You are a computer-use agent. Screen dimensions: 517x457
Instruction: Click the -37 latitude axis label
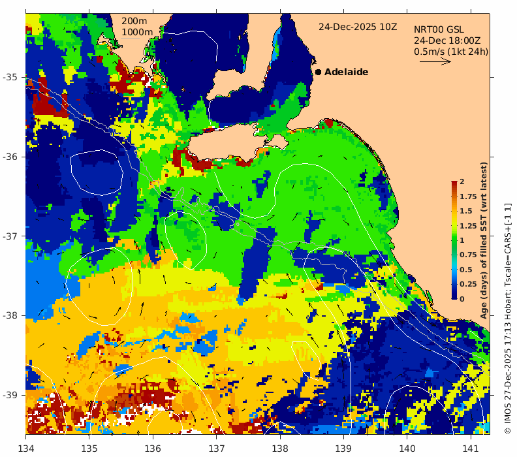pyautogui.click(x=10, y=236)
